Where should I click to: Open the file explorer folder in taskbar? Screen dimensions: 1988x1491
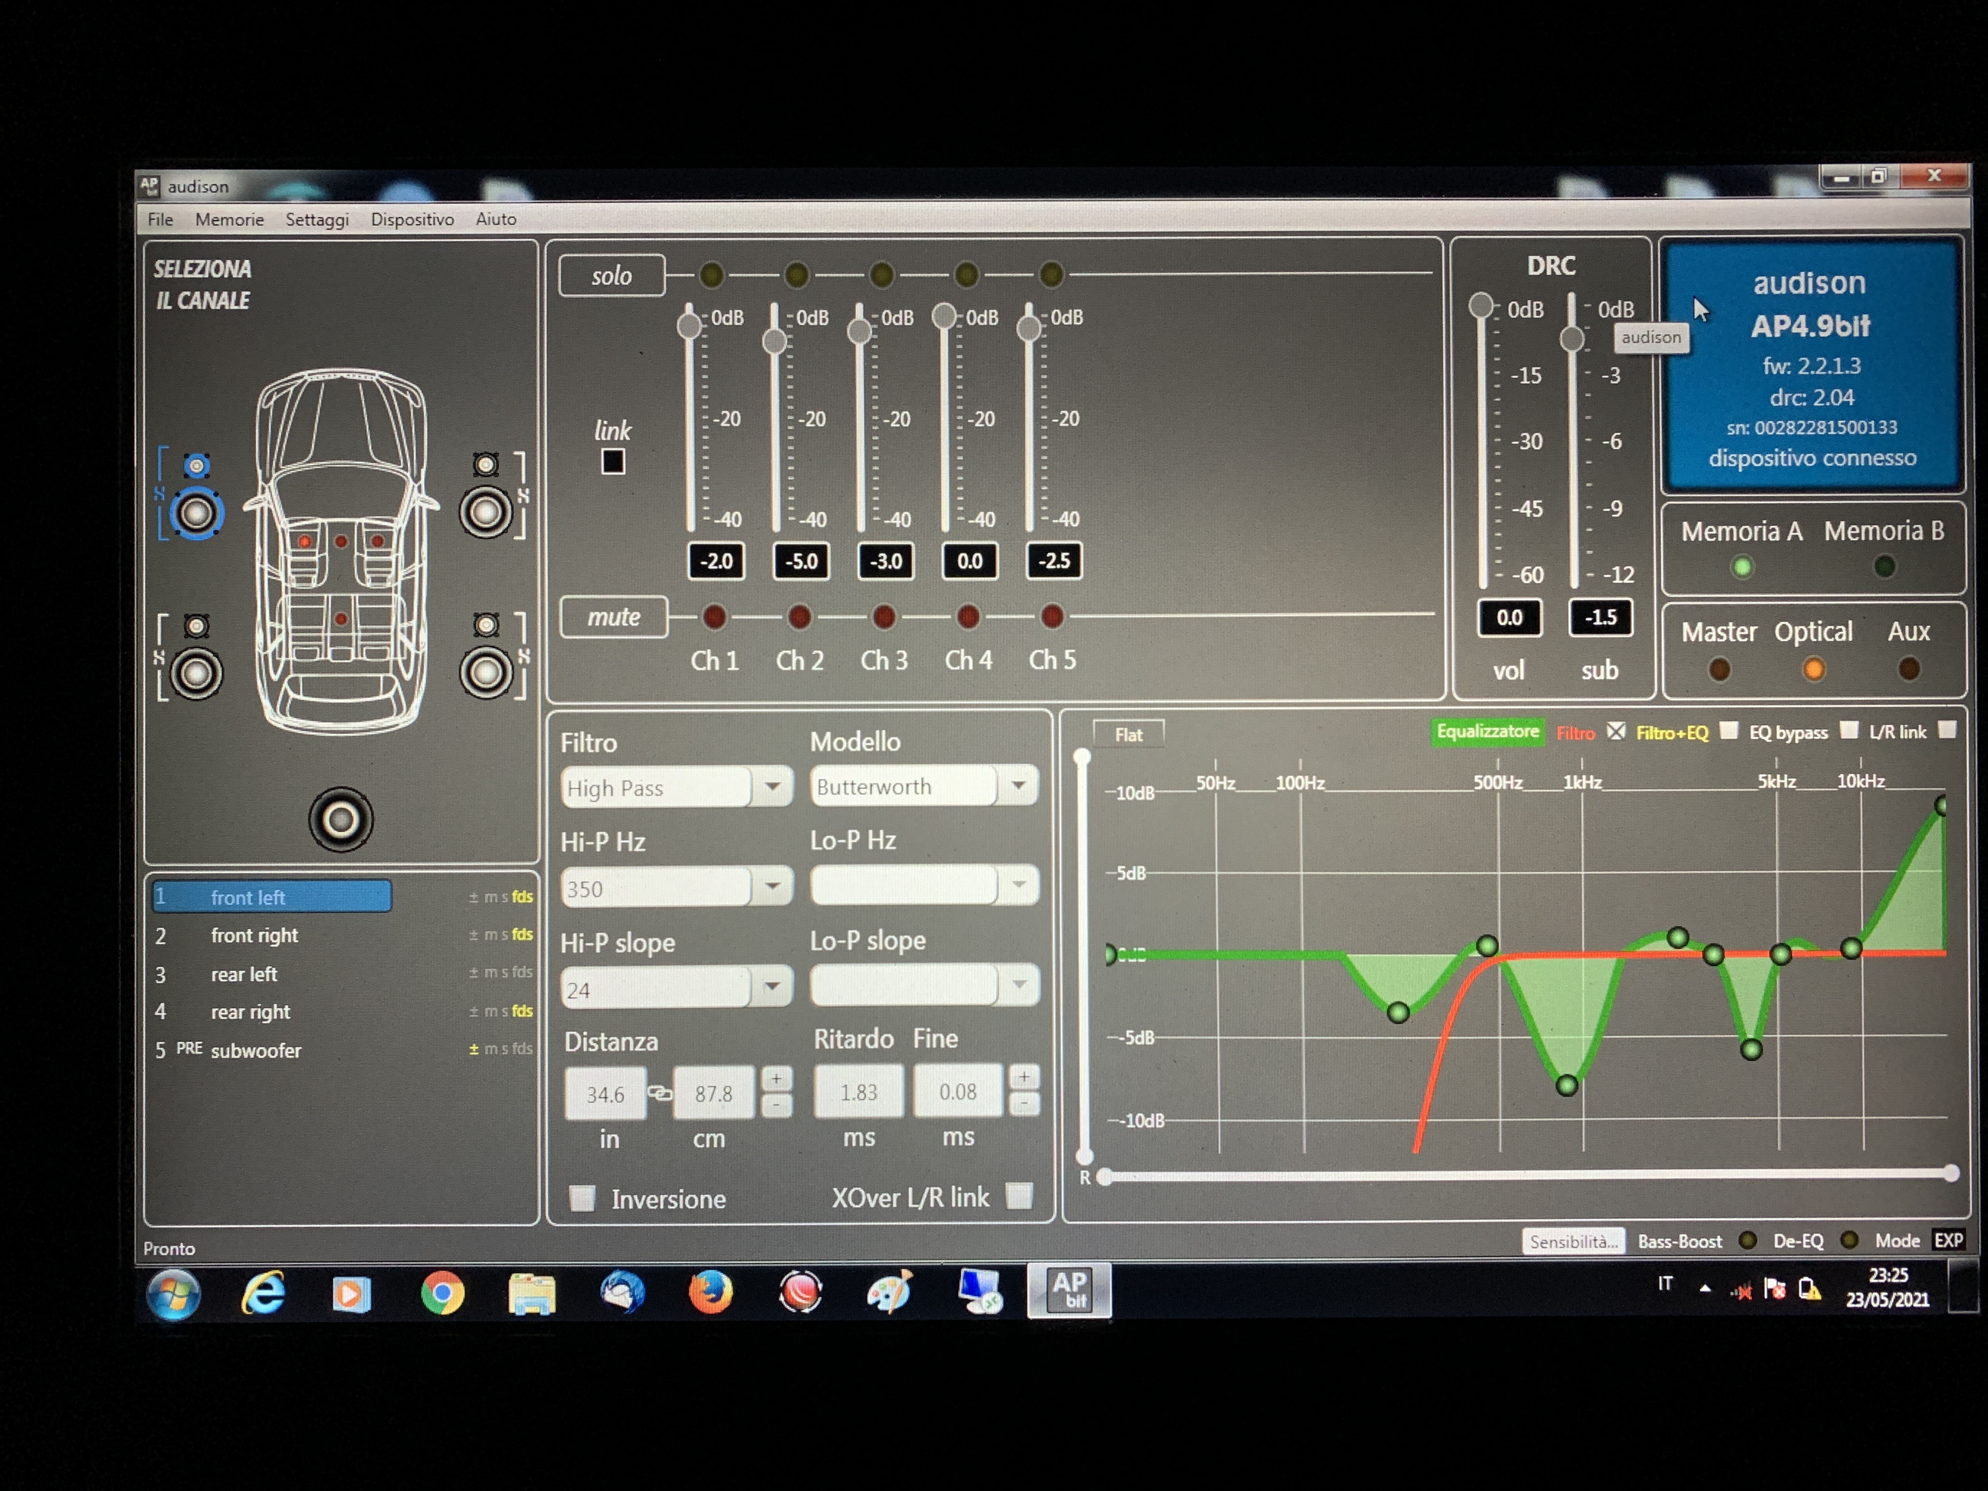tap(532, 1294)
